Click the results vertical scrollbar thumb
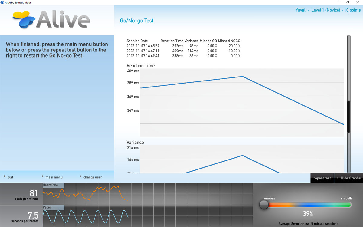Screen dimensions: 363x227 point(349,117)
